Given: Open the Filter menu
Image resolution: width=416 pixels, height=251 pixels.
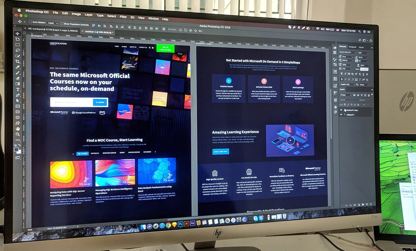Looking at the screenshot, I should 123,16.
